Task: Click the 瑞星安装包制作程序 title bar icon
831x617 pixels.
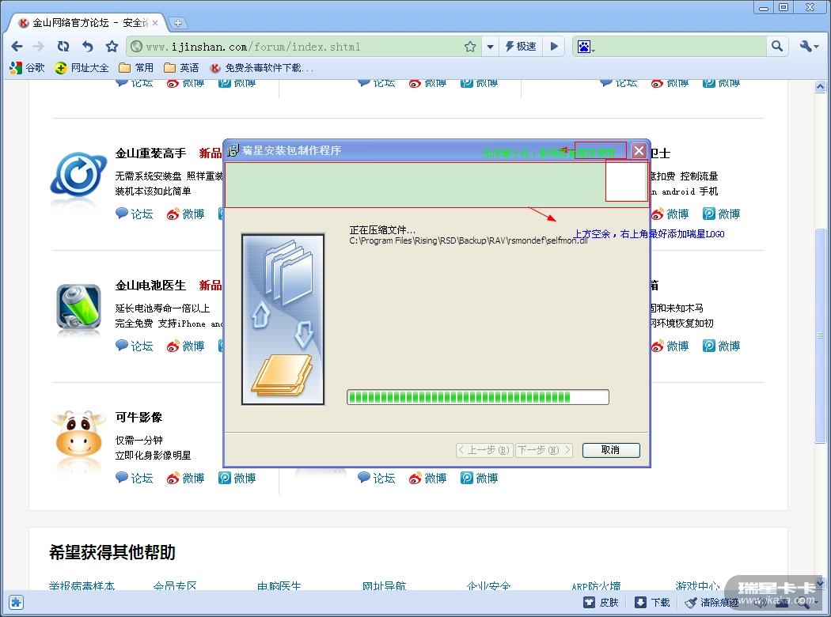Action: coord(233,151)
